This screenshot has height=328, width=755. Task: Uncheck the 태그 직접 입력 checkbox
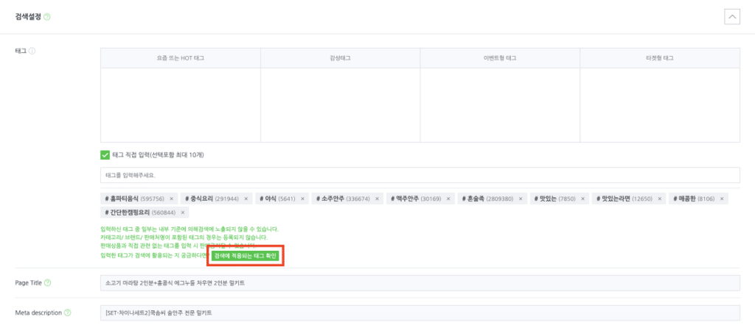click(105, 155)
